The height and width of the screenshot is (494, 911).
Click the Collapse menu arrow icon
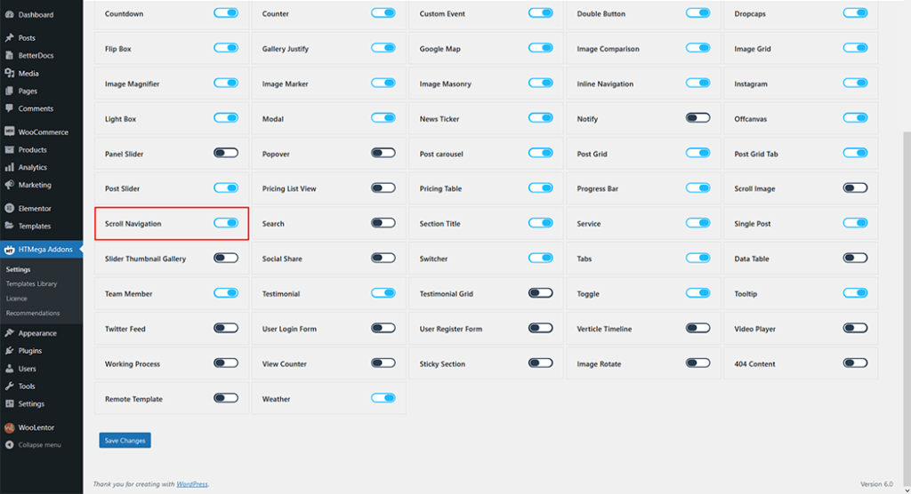(x=9, y=444)
